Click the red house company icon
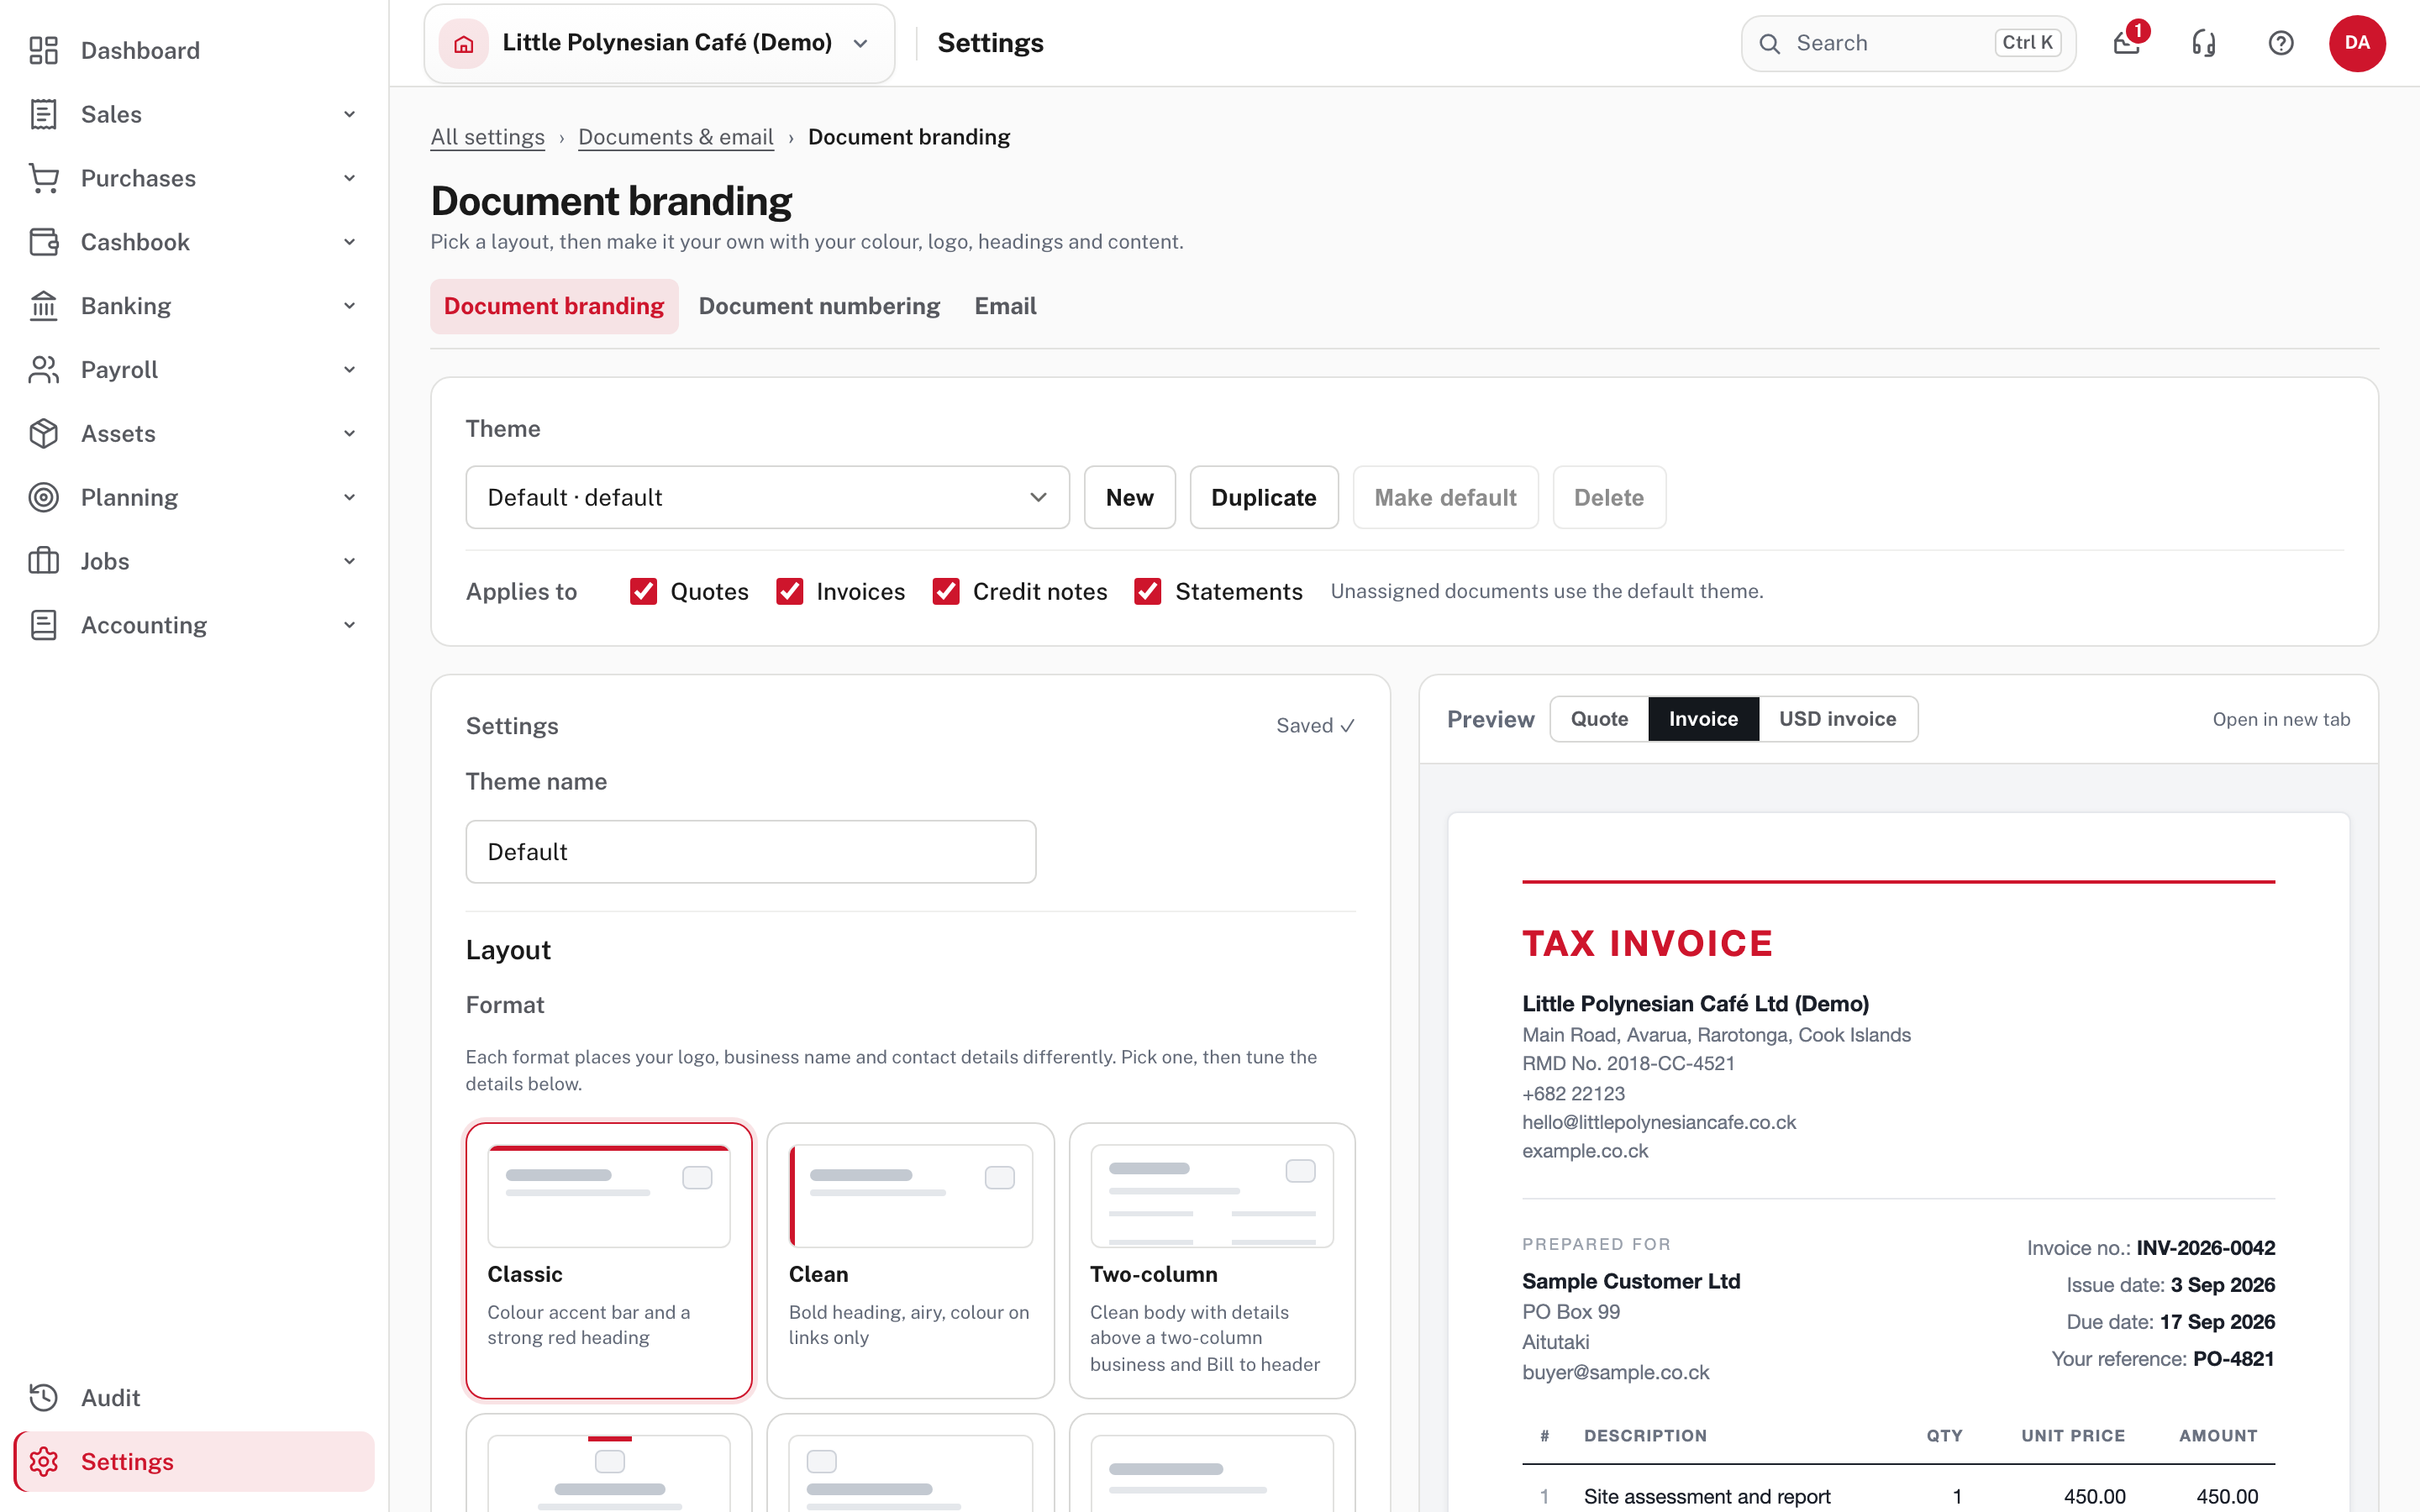Screen dimensions: 2420x1512 463,43
